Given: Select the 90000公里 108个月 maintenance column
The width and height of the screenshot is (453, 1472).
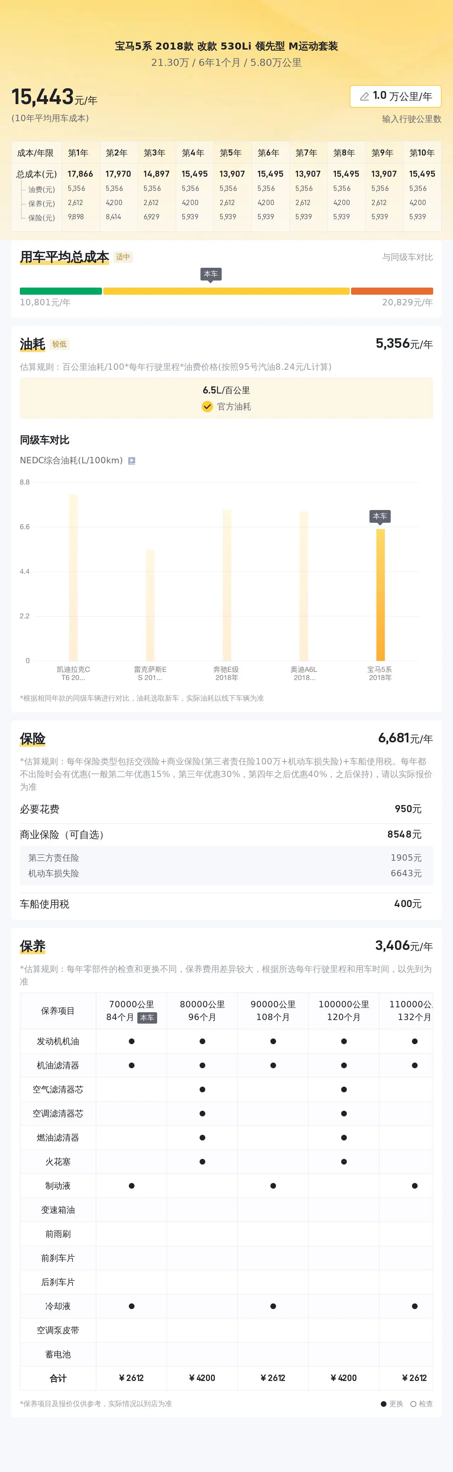Looking at the screenshot, I should point(273,1010).
